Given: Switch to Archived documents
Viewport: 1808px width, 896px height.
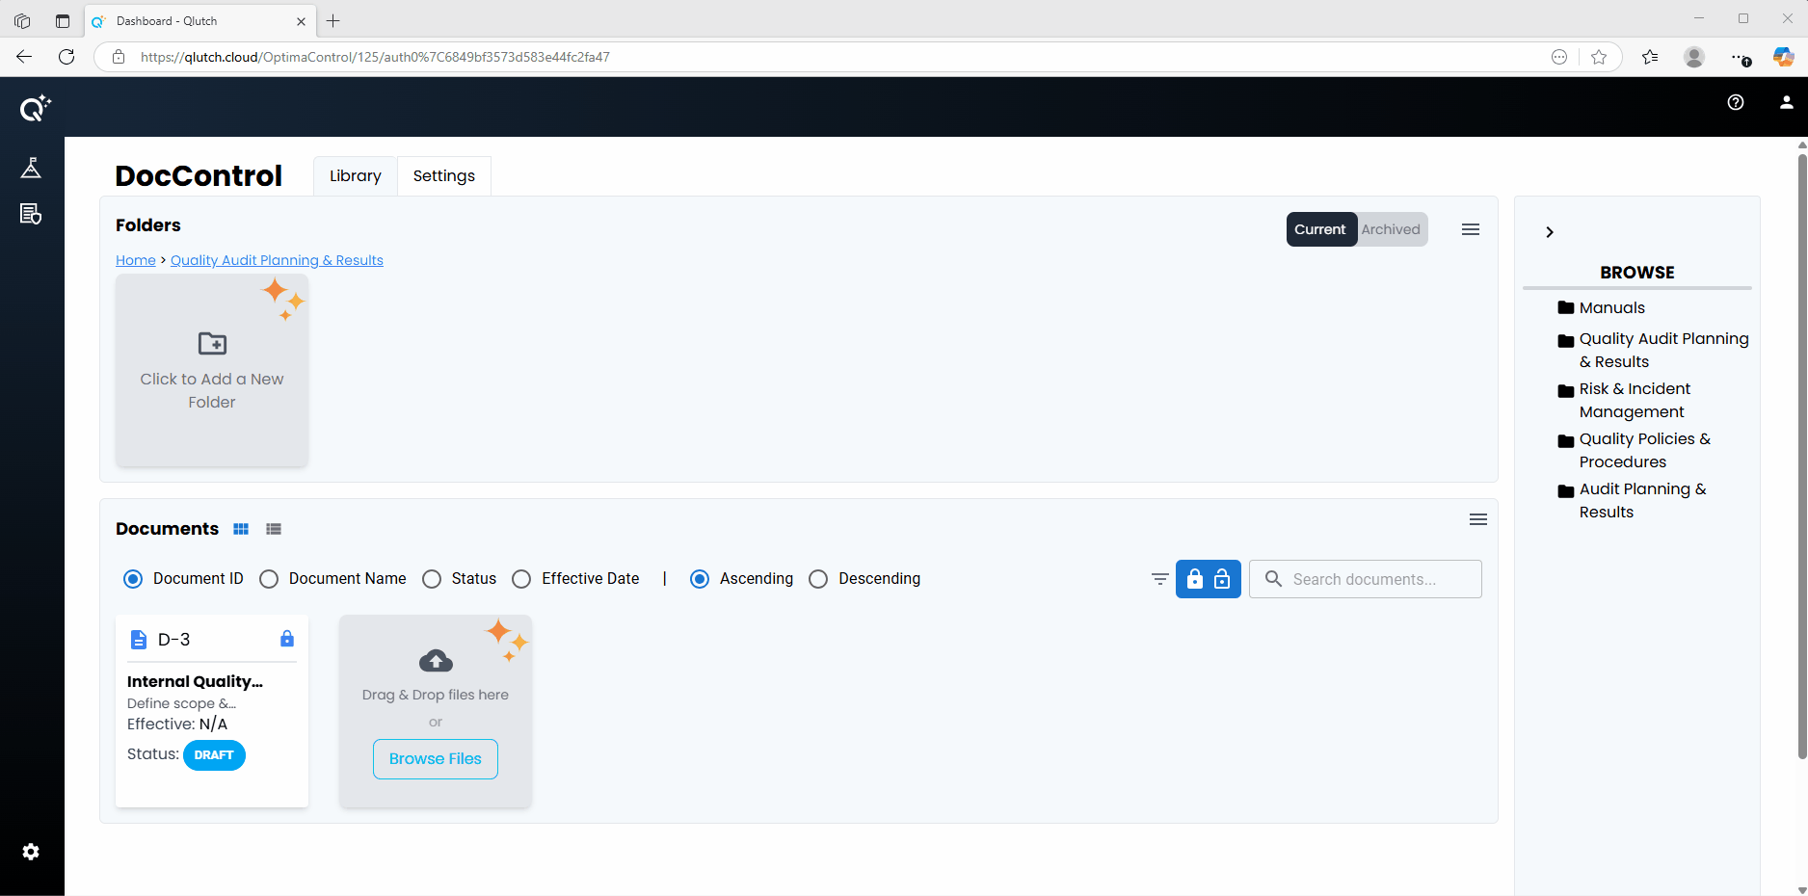Looking at the screenshot, I should coord(1391,229).
